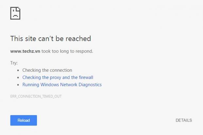Click the word 'firewall' in the proxy link

86,77
